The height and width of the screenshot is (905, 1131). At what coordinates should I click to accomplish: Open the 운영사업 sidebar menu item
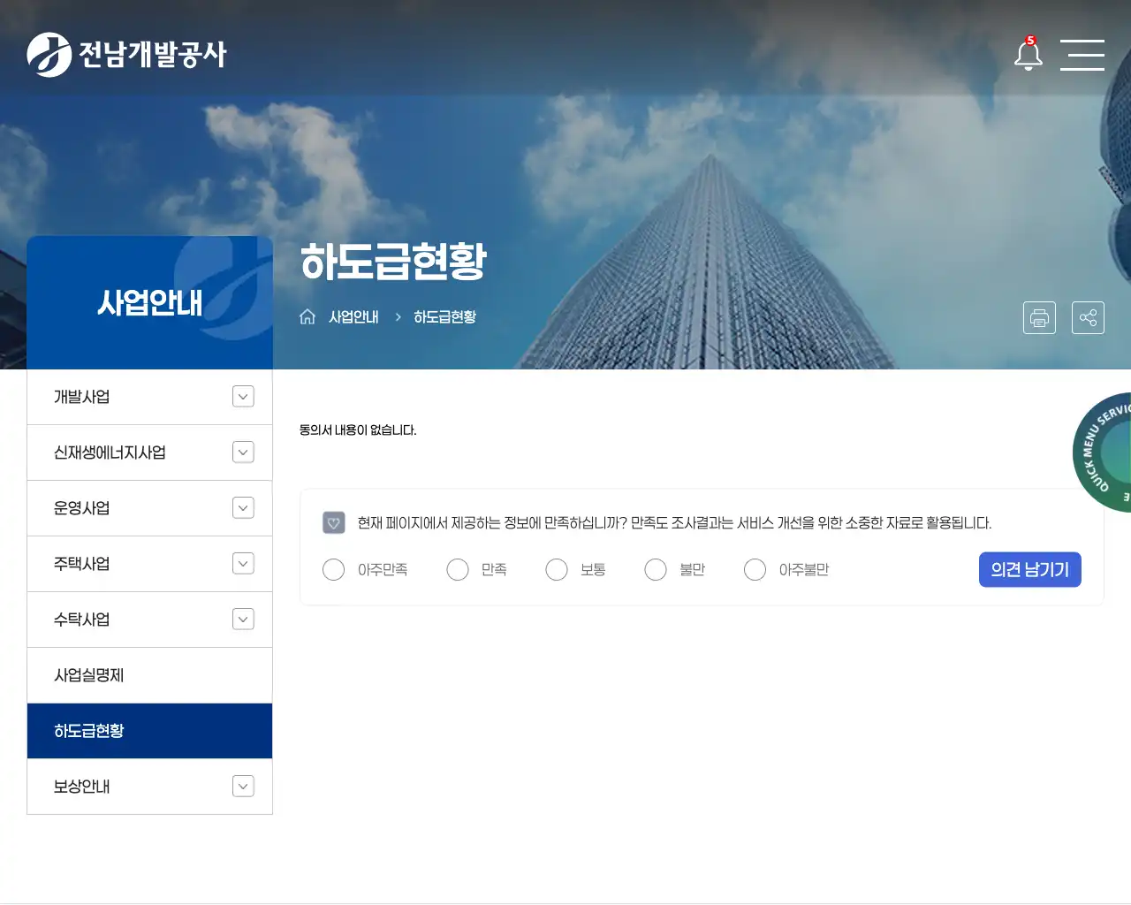(x=149, y=508)
